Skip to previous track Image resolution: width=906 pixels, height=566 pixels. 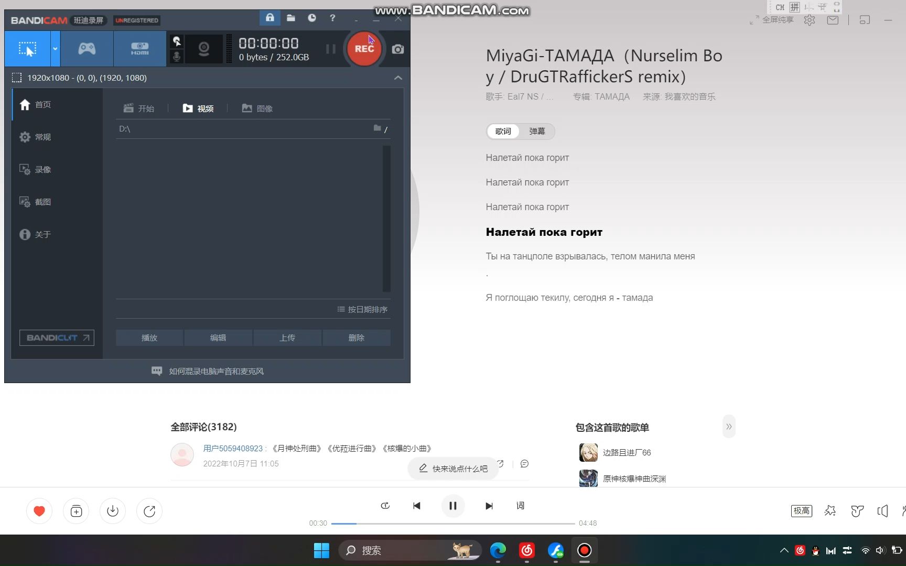pyautogui.click(x=417, y=506)
